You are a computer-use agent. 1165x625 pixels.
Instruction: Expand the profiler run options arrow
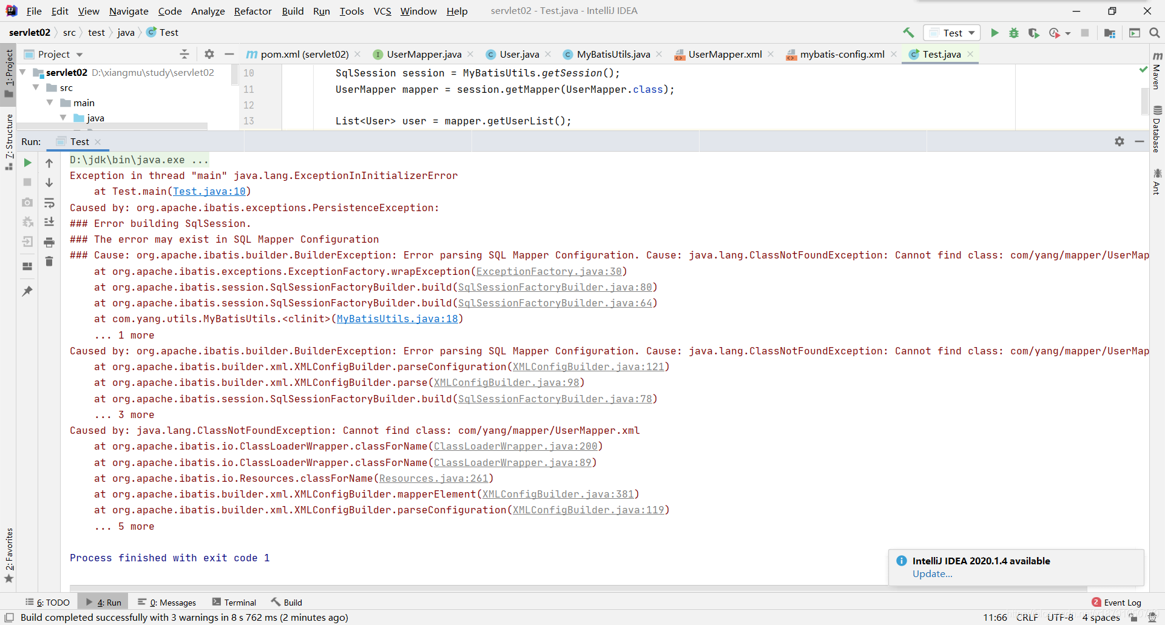(1068, 33)
